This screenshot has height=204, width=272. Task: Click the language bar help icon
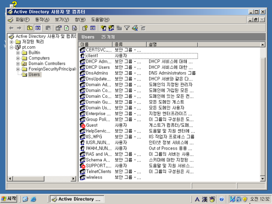[221, 199]
